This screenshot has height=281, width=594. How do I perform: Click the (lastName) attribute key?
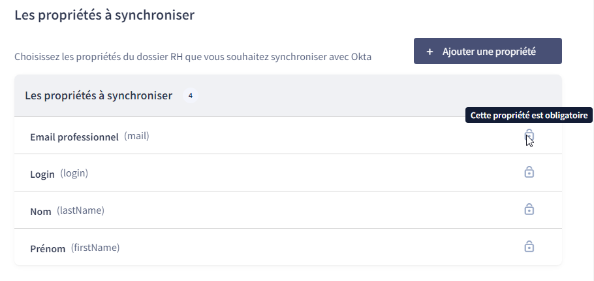pyautogui.click(x=81, y=210)
